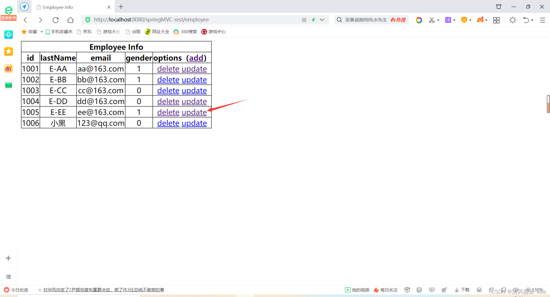Select the scissors screenshot tool
The image size is (550, 297).
click(432, 20)
